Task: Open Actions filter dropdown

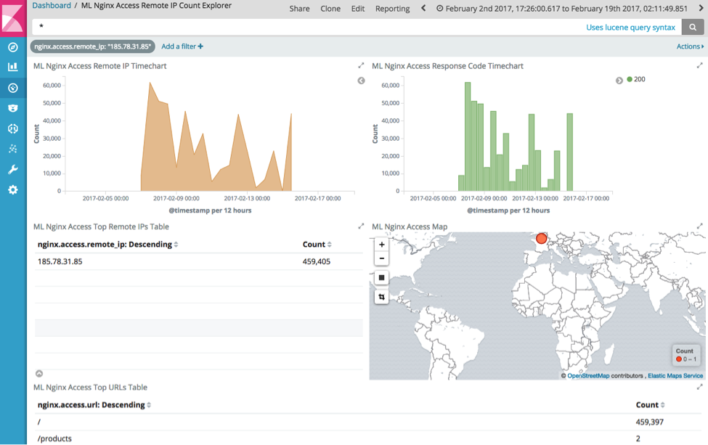Action: 690,46
